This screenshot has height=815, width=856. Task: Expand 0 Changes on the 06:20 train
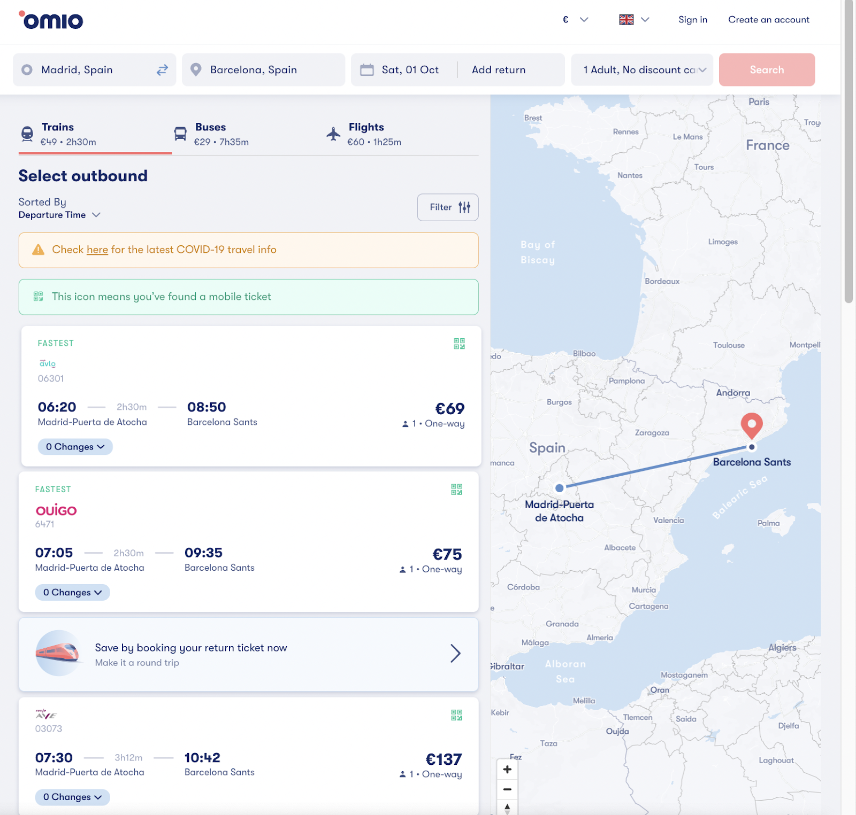(75, 447)
